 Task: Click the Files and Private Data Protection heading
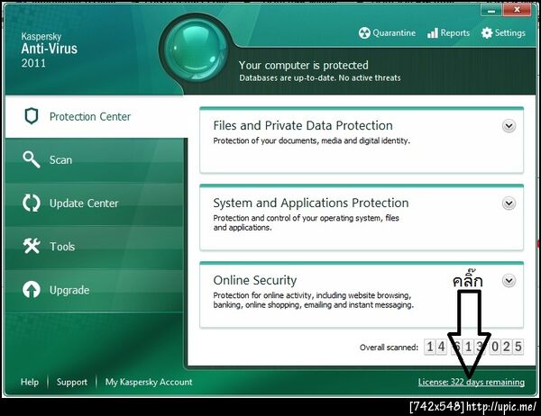(x=303, y=125)
